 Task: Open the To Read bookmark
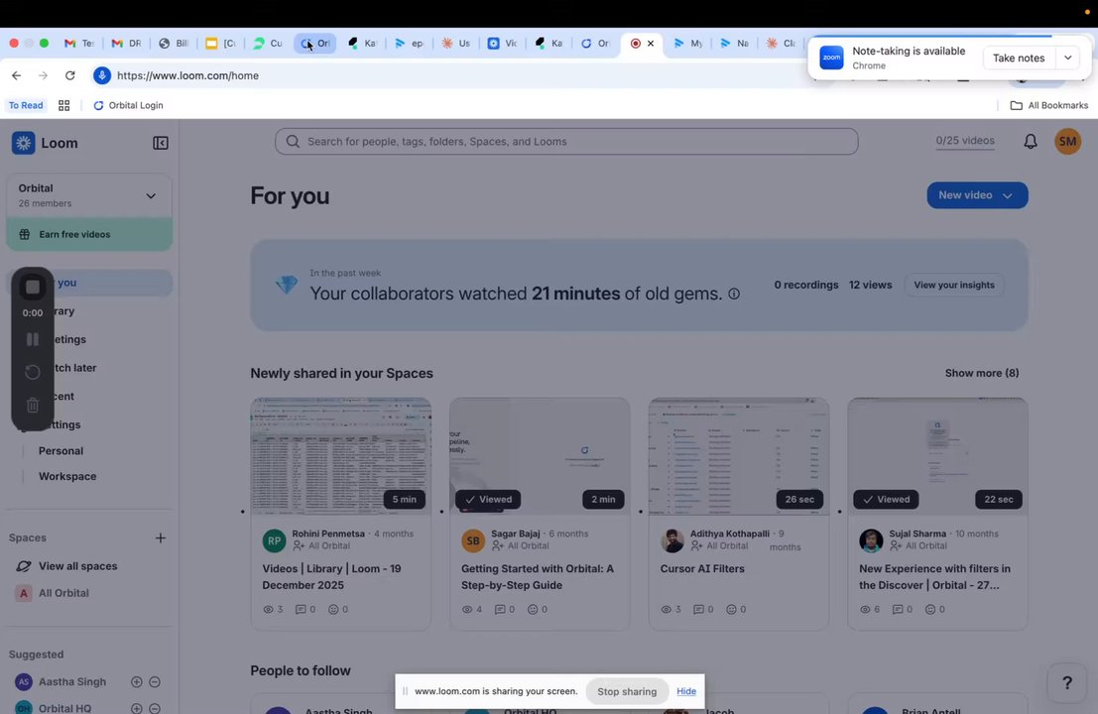click(x=26, y=105)
